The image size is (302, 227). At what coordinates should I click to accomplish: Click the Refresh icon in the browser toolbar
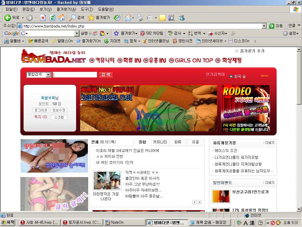52,17
